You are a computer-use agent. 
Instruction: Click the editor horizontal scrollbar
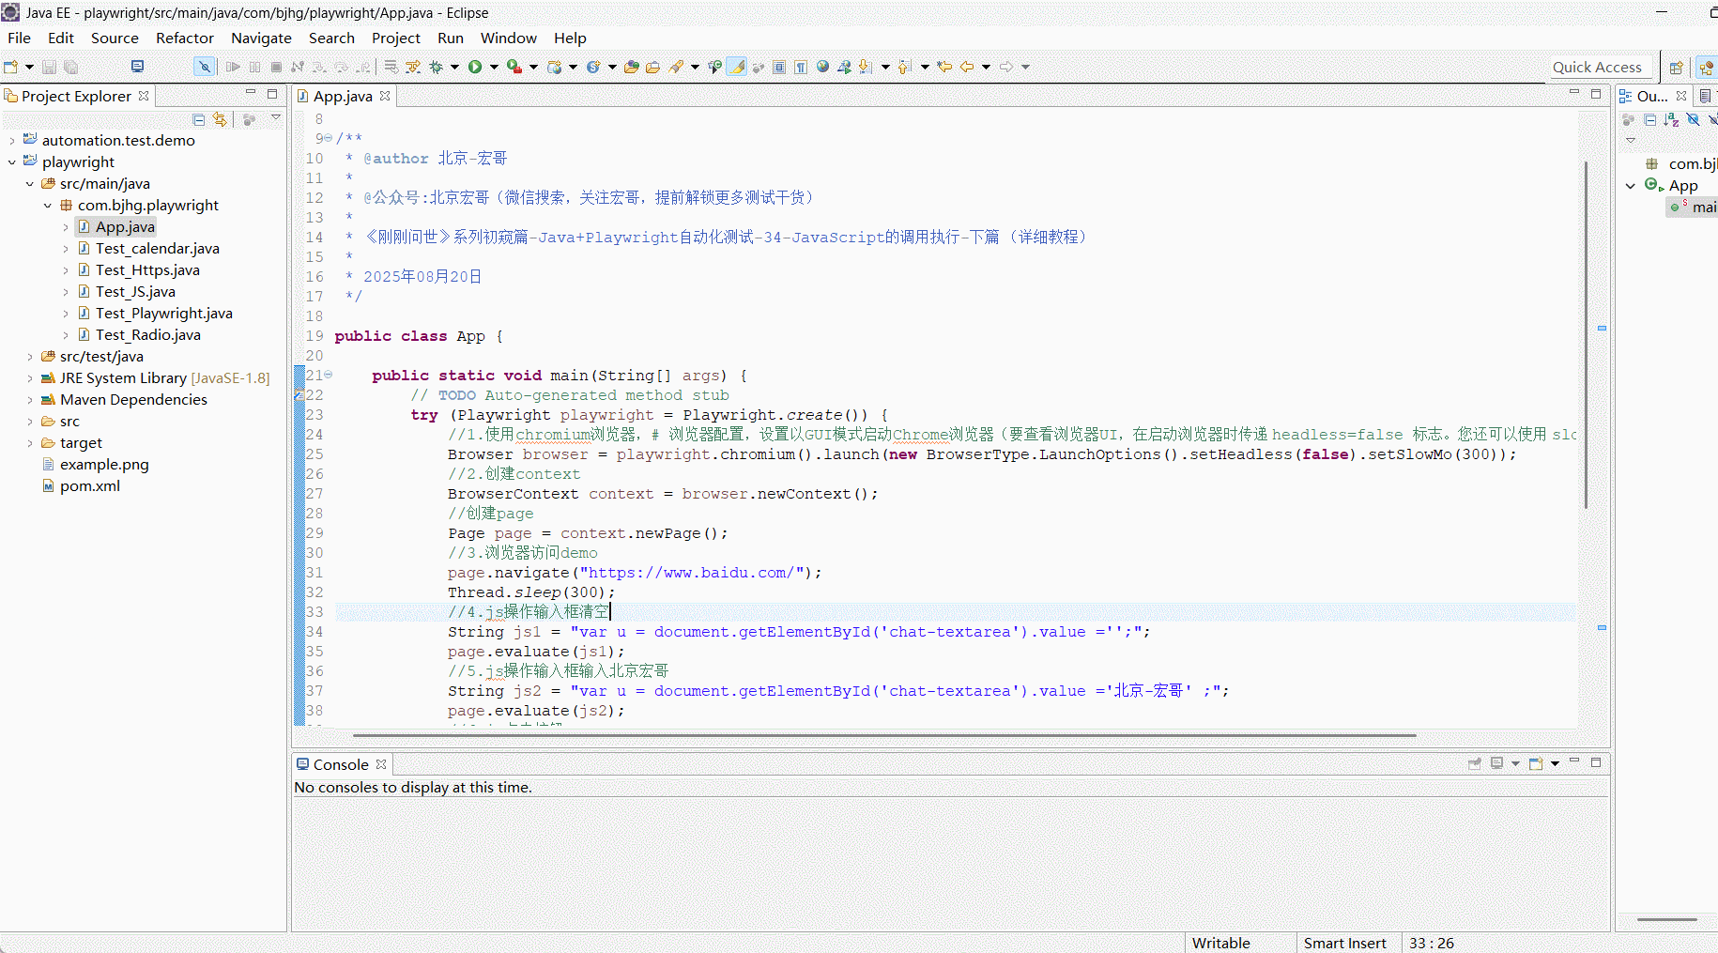[x=884, y=735]
